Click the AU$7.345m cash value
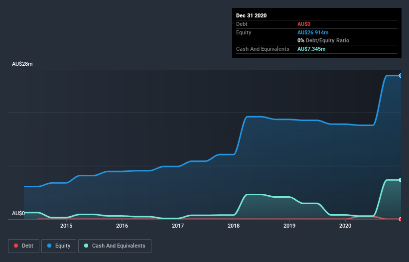Image resolution: width=409 pixels, height=262 pixels. (311, 49)
